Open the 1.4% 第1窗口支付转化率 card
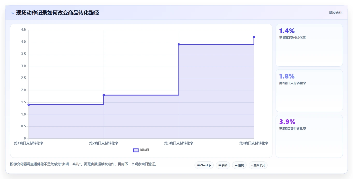Image resolution: width=353 pixels, height=179 pixels. coord(309,45)
